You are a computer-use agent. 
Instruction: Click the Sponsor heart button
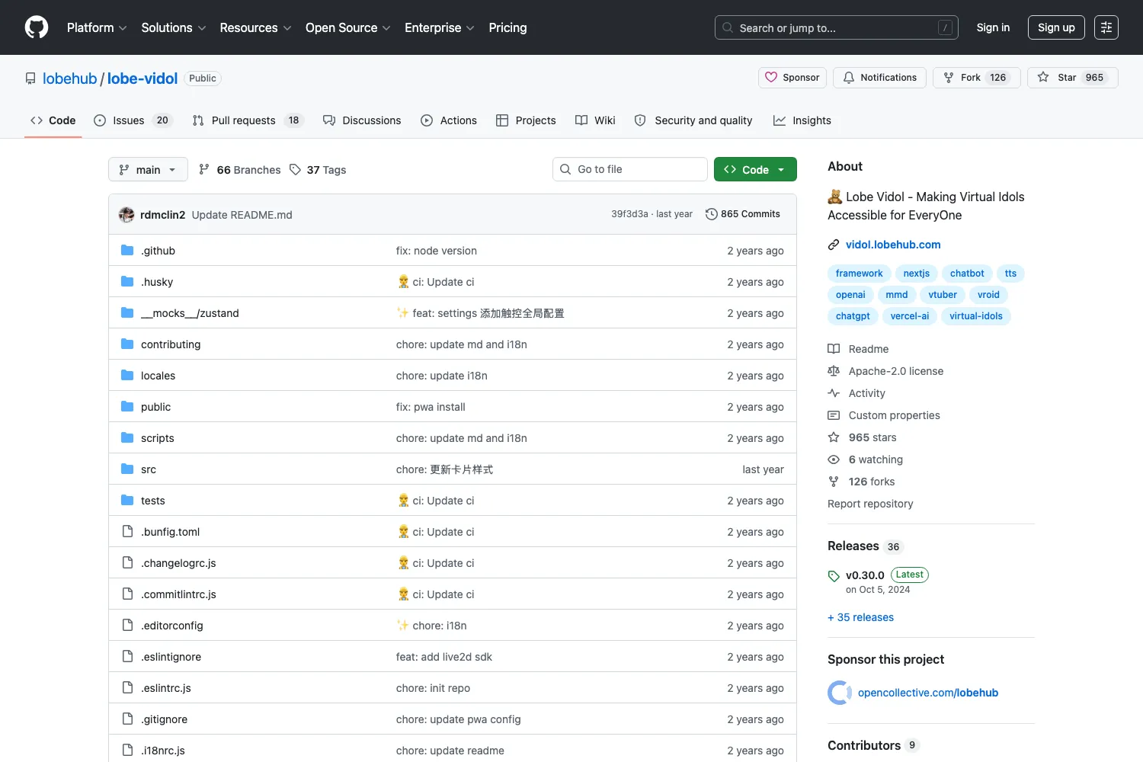point(792,78)
